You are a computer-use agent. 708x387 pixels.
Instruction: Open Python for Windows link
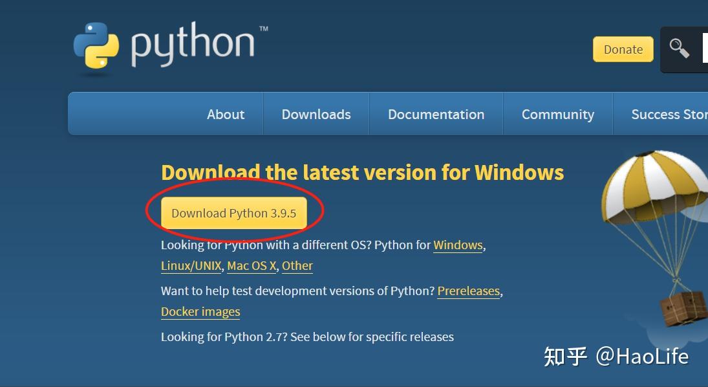tap(458, 245)
